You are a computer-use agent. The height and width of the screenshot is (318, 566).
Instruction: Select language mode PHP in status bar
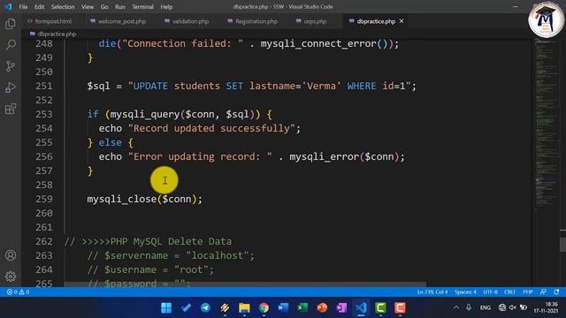point(528,291)
